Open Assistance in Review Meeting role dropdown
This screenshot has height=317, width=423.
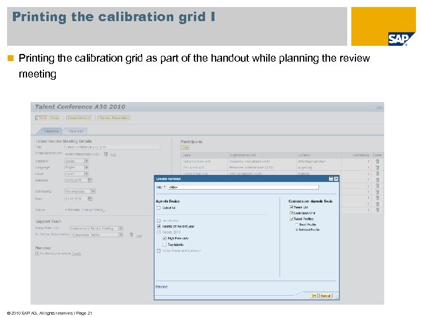coord(120,228)
